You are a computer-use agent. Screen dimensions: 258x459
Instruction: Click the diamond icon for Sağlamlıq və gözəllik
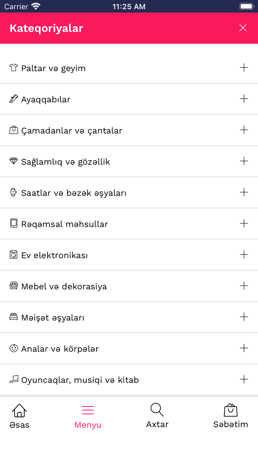tap(13, 161)
